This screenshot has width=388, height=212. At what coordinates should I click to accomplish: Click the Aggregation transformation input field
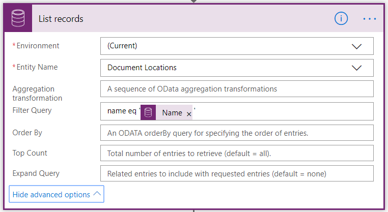tap(237, 88)
